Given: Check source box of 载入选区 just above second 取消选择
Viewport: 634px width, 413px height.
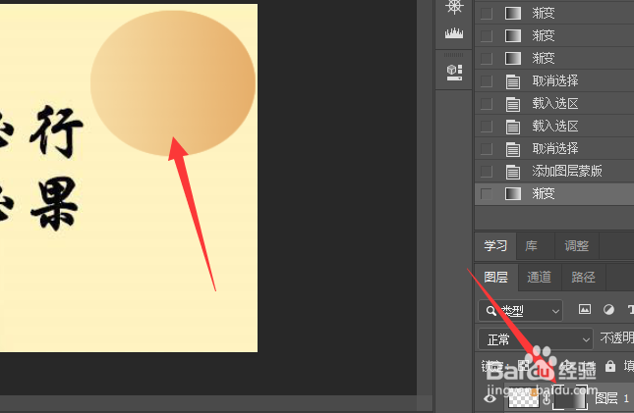Looking at the screenshot, I should [486, 127].
